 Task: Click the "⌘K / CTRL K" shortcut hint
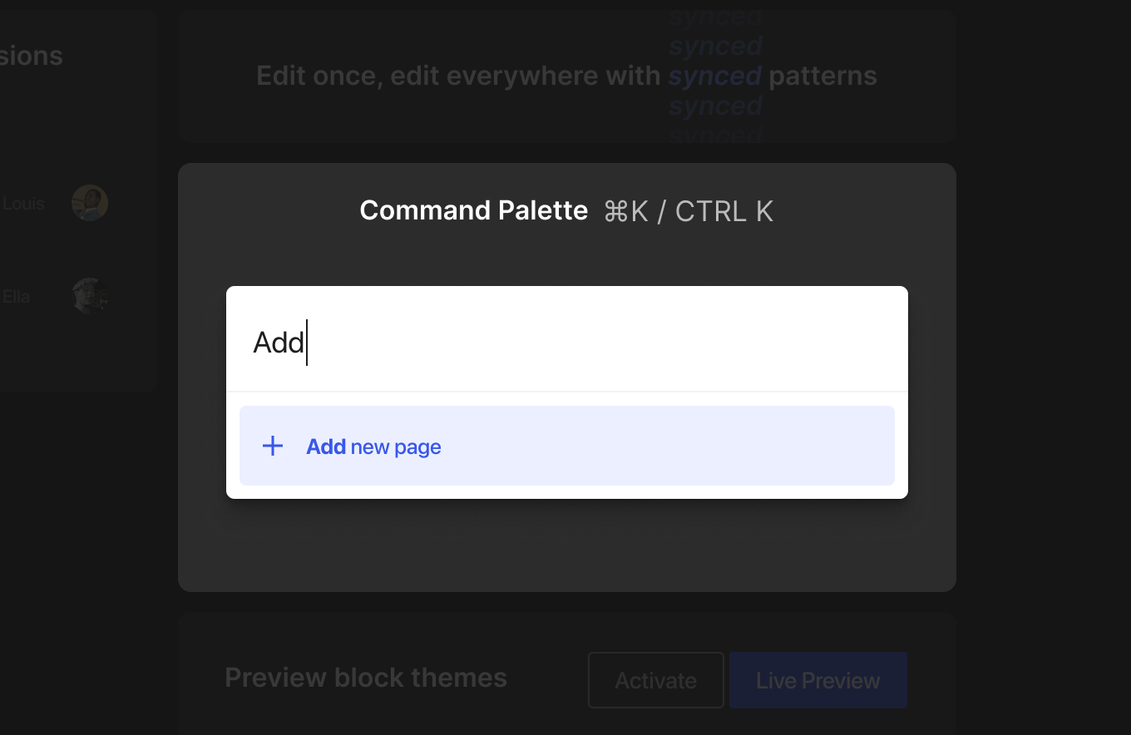pos(689,211)
